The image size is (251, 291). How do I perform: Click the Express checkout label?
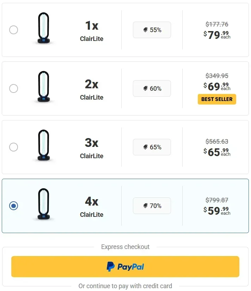point(125,247)
